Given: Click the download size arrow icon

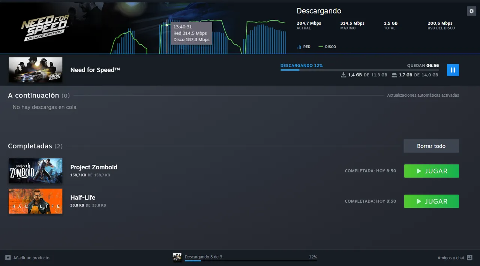Looking at the screenshot, I should [343, 75].
